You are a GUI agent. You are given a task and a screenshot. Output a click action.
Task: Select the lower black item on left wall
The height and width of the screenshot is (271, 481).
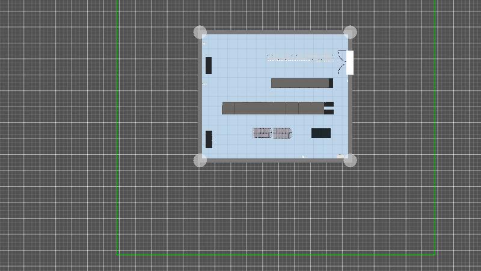209,139
